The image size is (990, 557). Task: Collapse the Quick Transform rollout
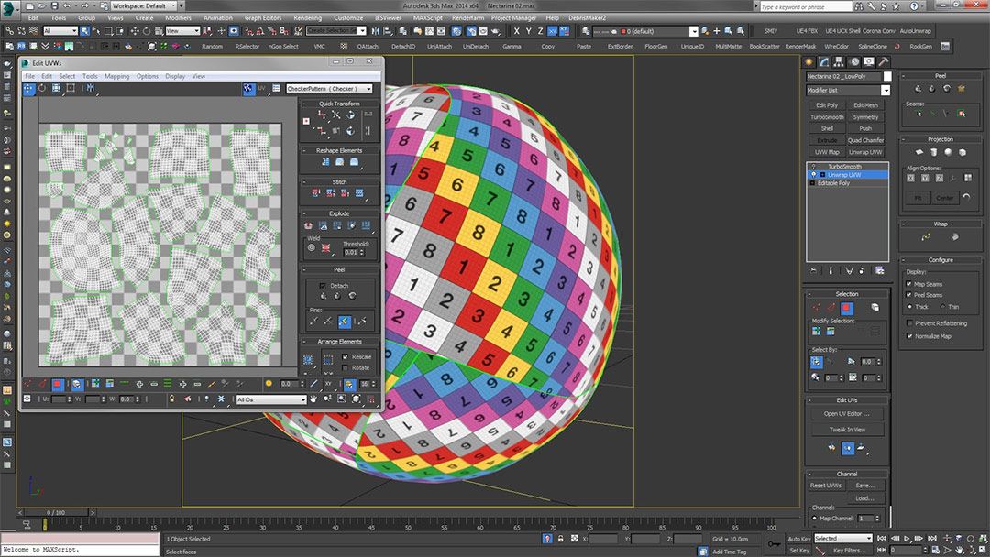pos(304,104)
